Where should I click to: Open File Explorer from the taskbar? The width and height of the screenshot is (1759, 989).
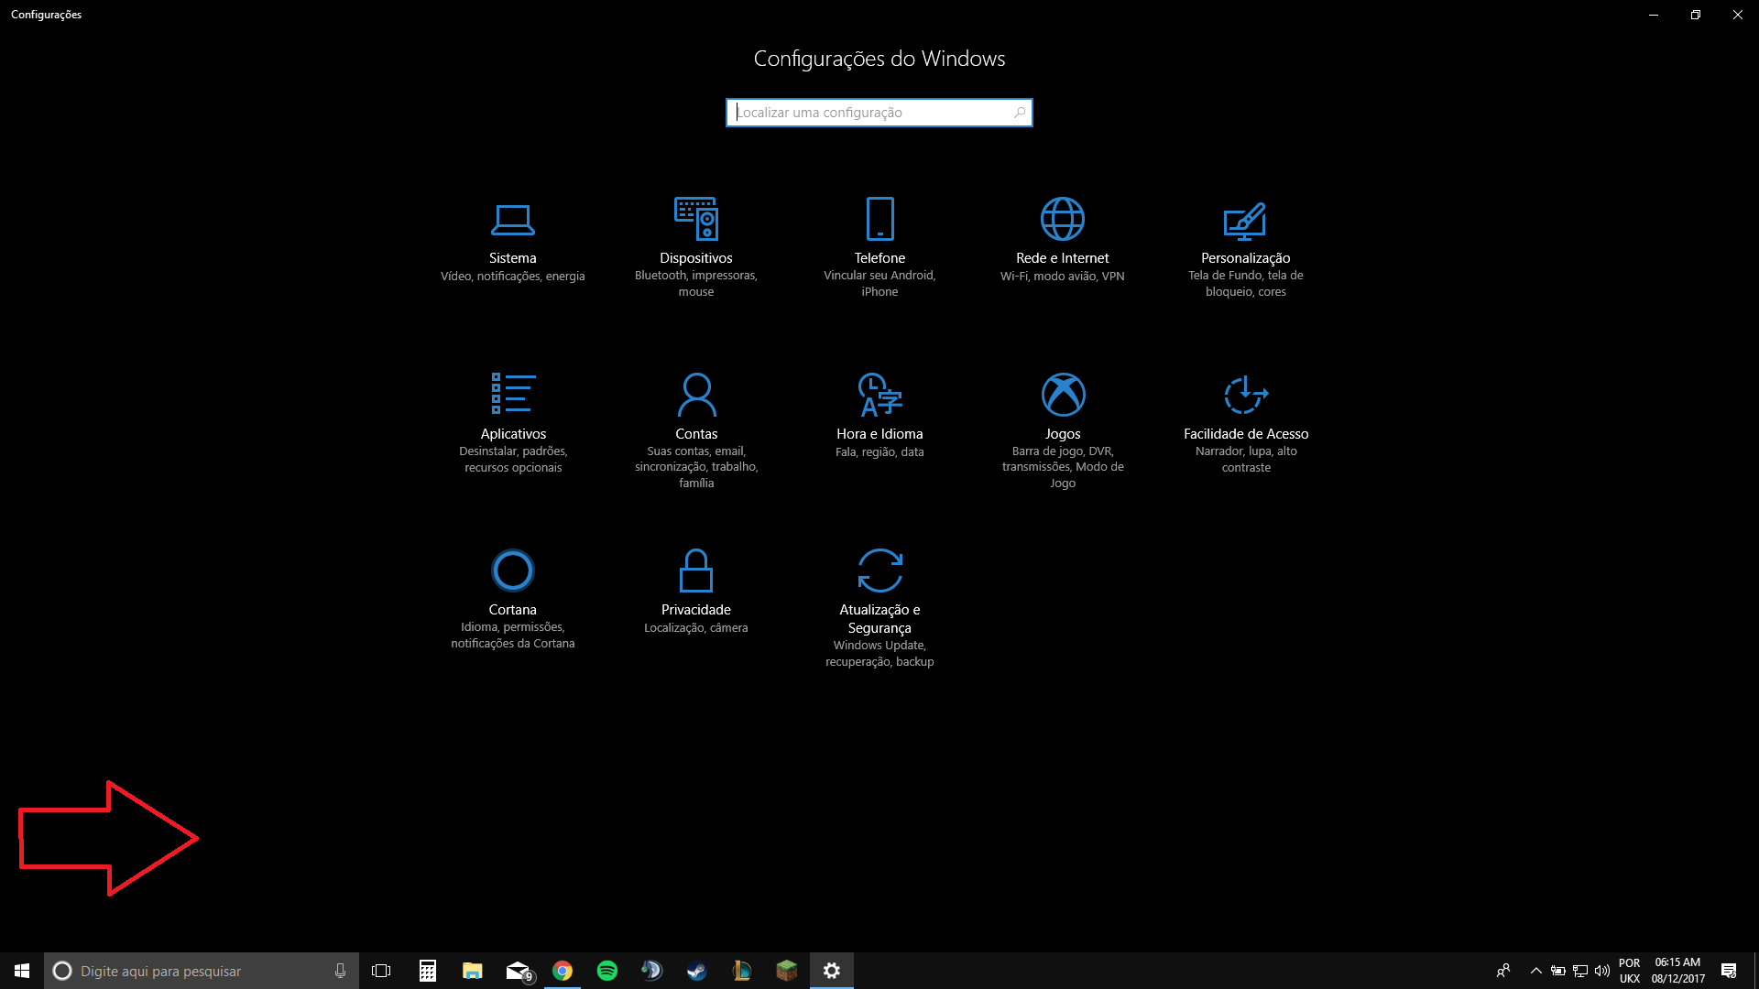[472, 971]
